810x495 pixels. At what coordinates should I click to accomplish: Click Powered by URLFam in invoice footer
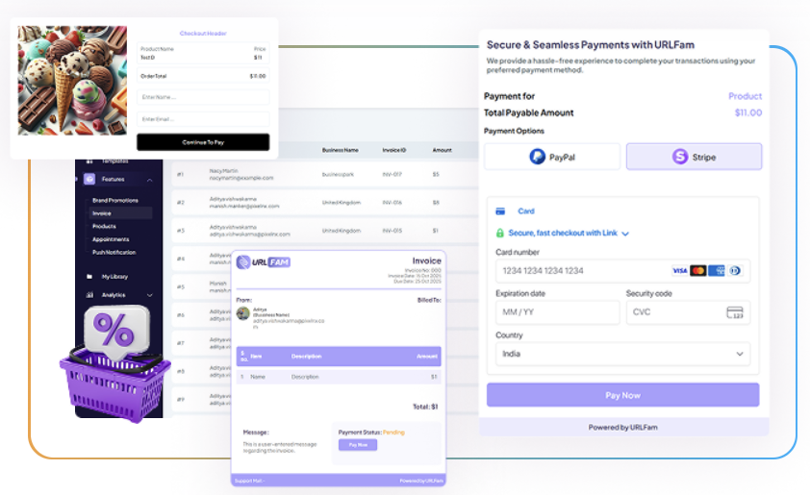coord(421,482)
